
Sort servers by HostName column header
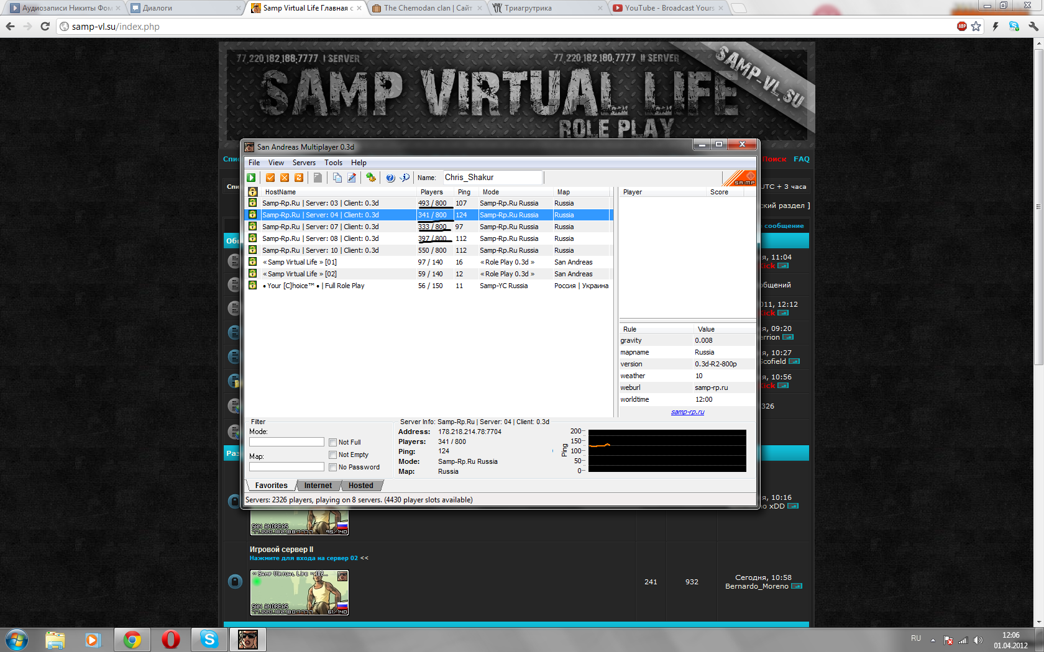338,192
